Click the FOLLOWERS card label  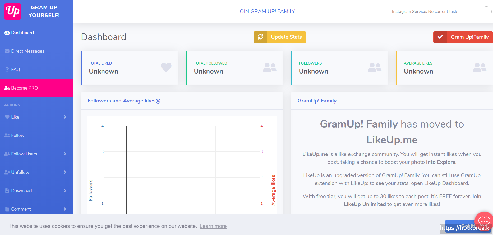pyautogui.click(x=310, y=63)
